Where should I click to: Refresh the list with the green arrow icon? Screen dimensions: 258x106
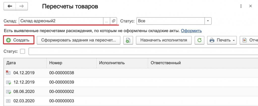click(x=200, y=40)
